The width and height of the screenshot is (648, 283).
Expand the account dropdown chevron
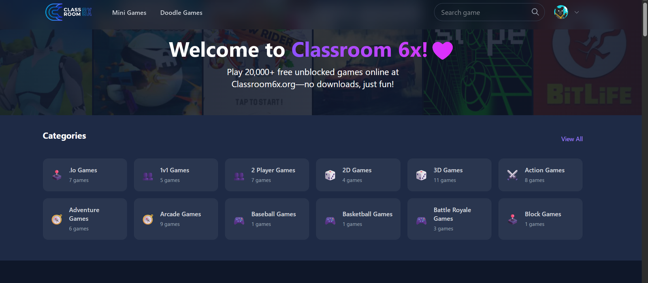click(x=577, y=12)
